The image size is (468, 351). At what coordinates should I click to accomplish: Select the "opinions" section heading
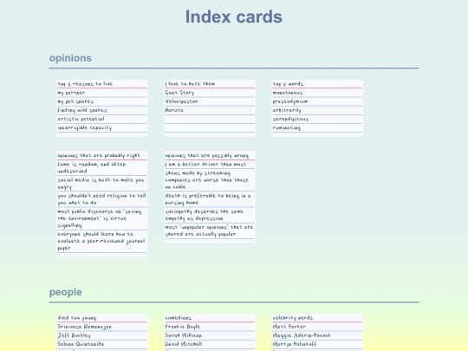point(70,58)
